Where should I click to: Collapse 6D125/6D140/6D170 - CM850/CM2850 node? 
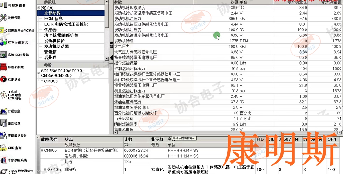(39, 73)
